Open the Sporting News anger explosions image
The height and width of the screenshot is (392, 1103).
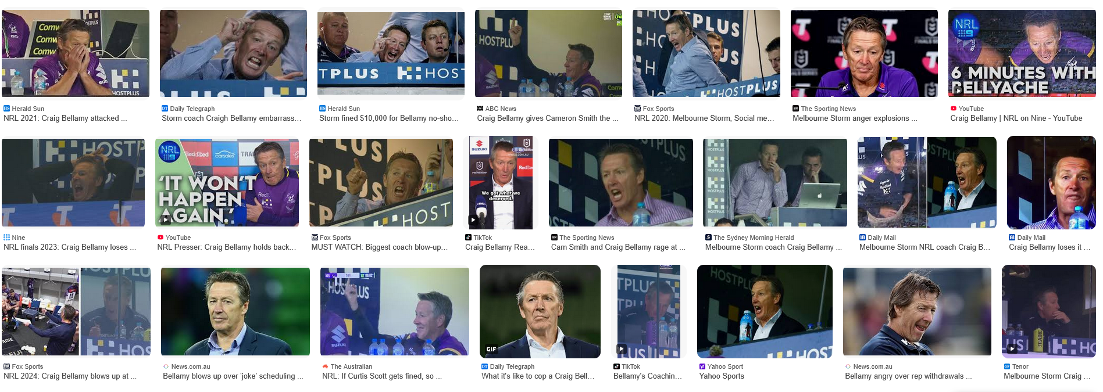[864, 53]
